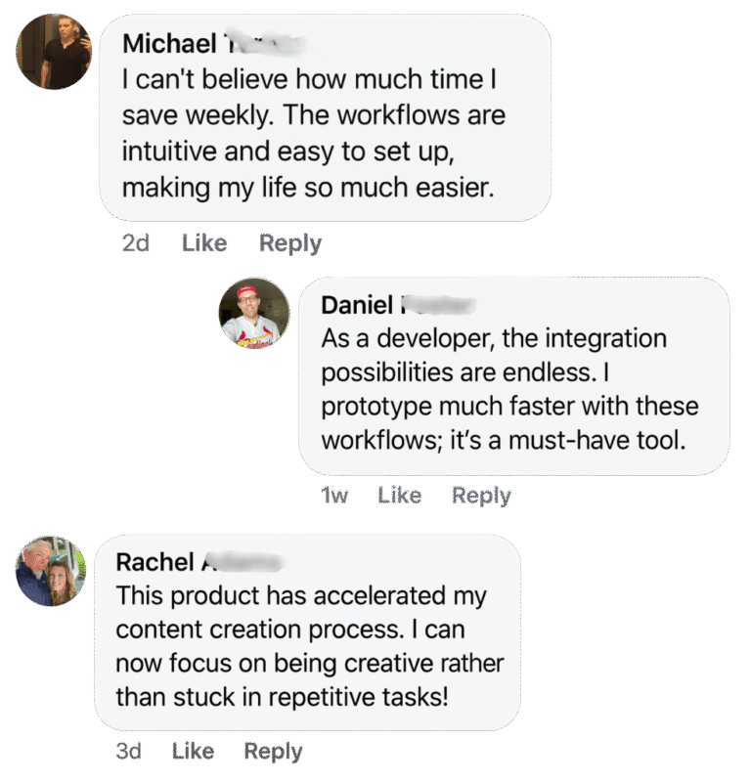Image resolution: width=751 pixels, height=782 pixels.
Task: Click the profile picture beside Michael's comment
Action: [54, 52]
